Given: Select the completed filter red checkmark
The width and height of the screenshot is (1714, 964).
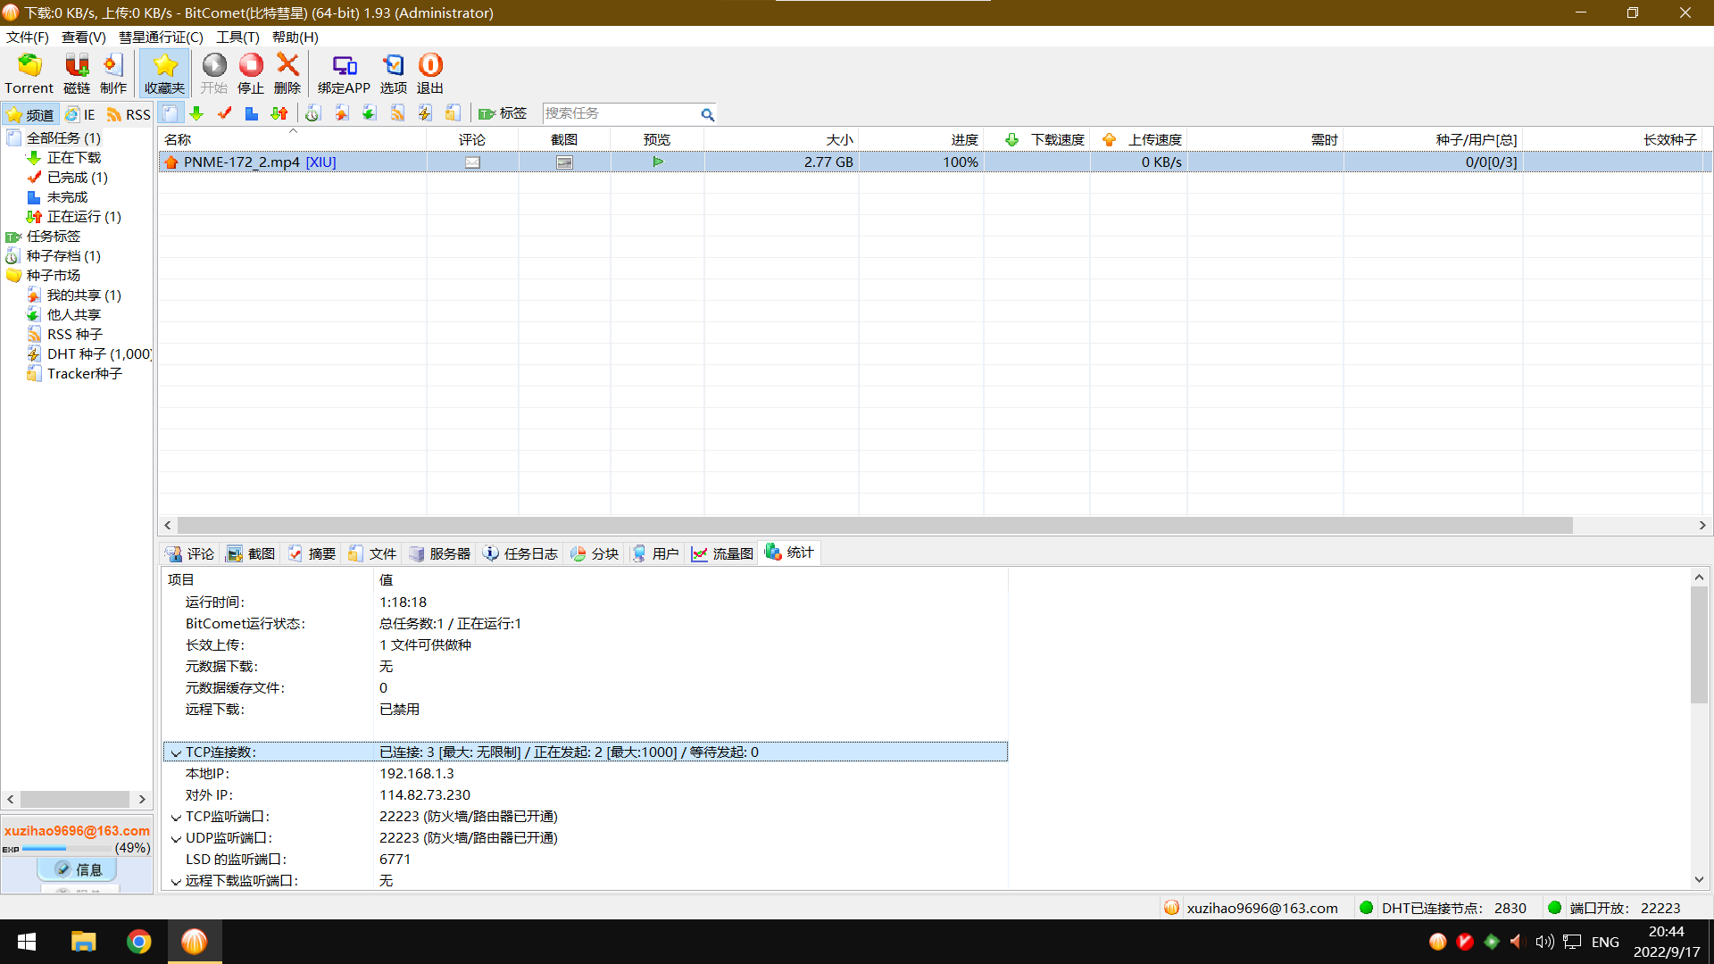Looking at the screenshot, I should click(x=225, y=113).
